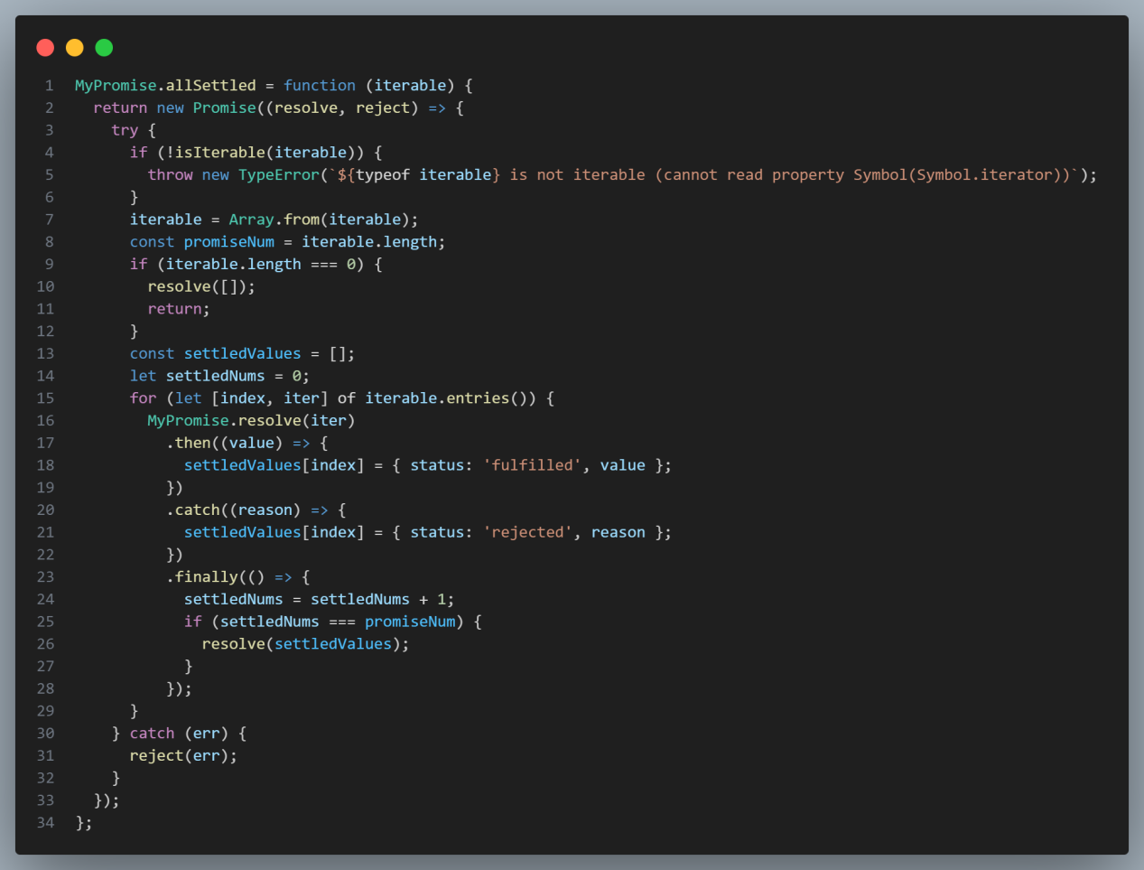Click '.catch((reason)' on line 20

point(234,510)
